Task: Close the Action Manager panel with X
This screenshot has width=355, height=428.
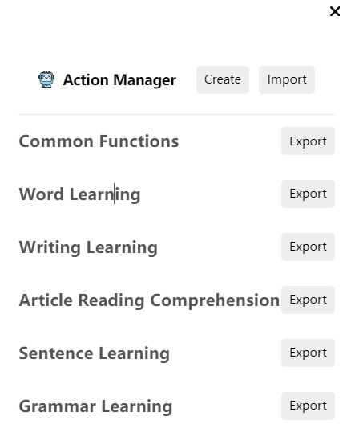Action: [335, 11]
